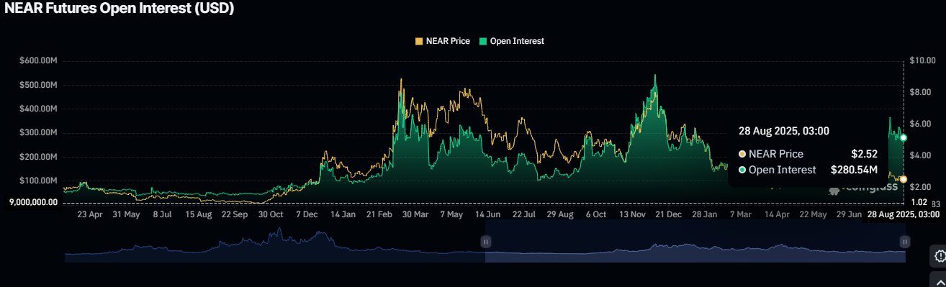This screenshot has height=287, width=946.
Task: Click the green Open Interest data point marker
Action: pyautogui.click(x=904, y=137)
